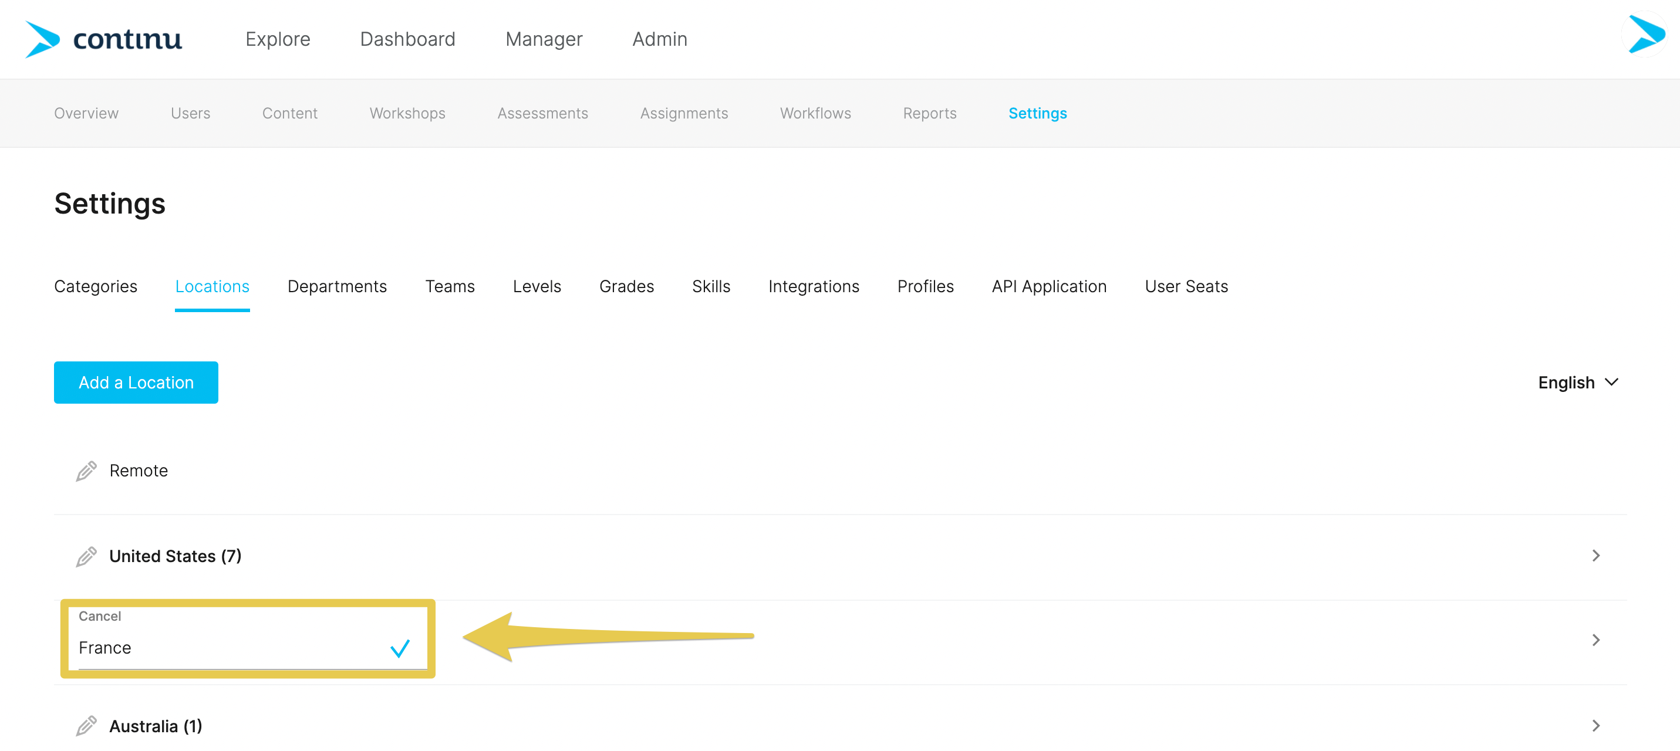The width and height of the screenshot is (1680, 751).
Task: Click the Add a Location button
Action: (x=136, y=383)
